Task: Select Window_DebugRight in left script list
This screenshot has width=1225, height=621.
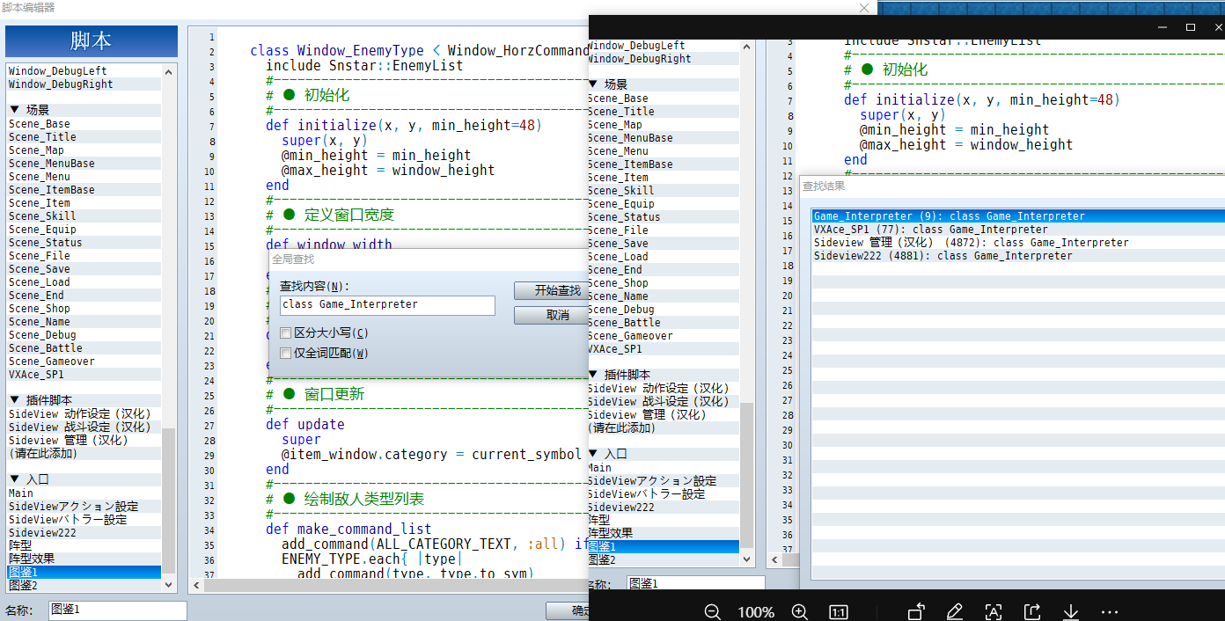Action: (84, 84)
